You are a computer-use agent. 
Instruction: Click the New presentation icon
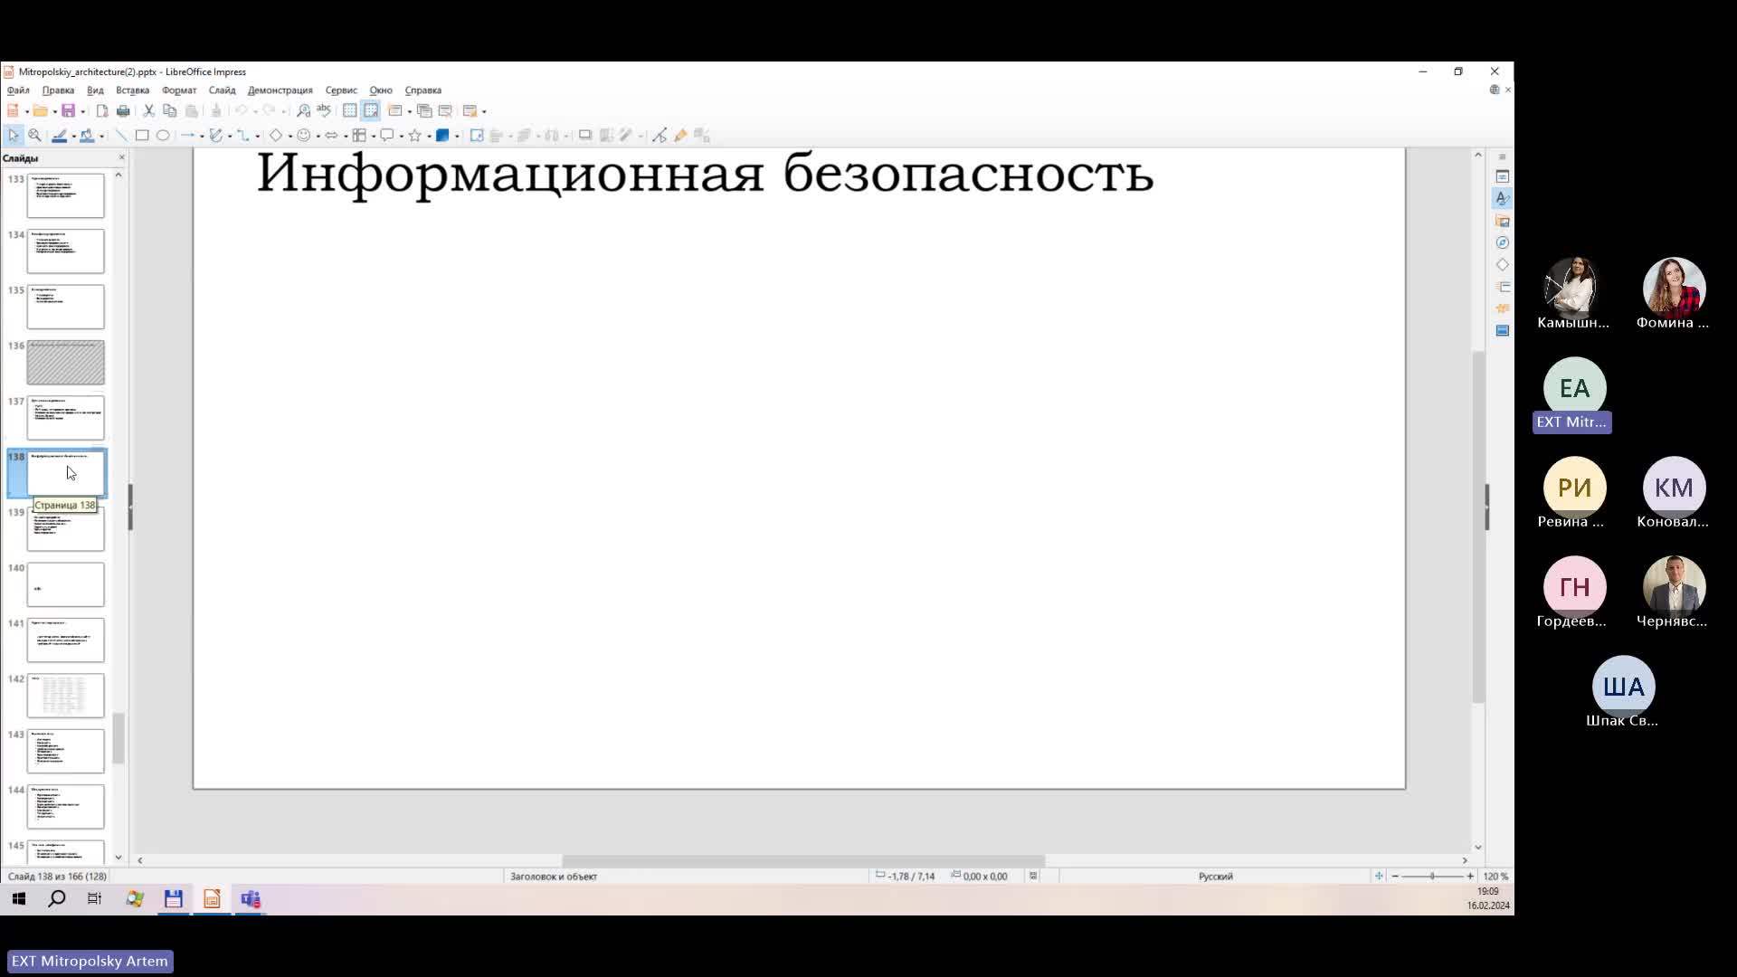(13, 111)
